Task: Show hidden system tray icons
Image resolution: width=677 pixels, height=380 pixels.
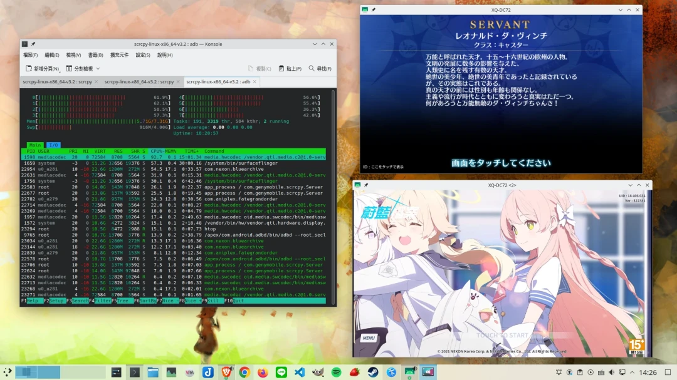Action: click(634, 372)
